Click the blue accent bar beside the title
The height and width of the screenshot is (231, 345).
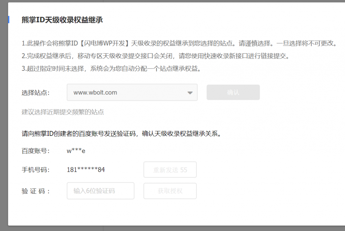(8, 20)
